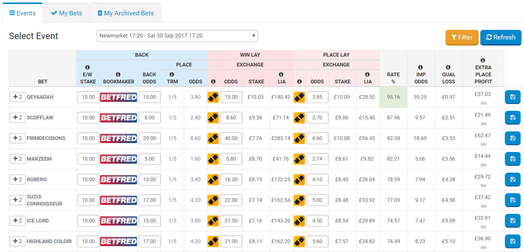Open the Select Event dropdown
This screenshot has height=252, width=524.
click(177, 36)
